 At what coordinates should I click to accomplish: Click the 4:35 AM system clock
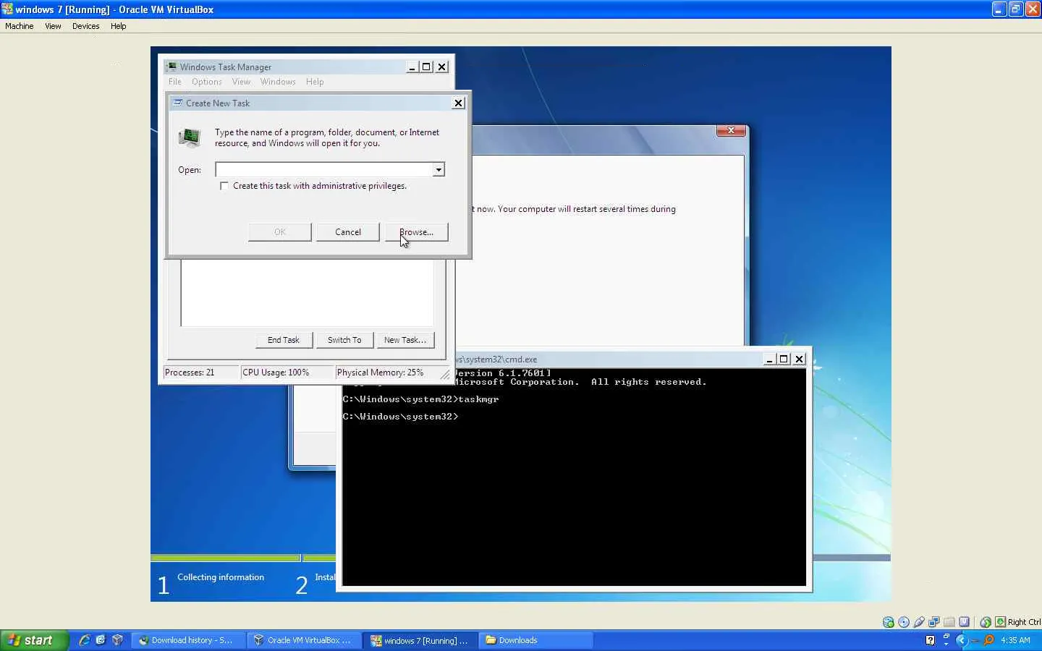point(1015,640)
